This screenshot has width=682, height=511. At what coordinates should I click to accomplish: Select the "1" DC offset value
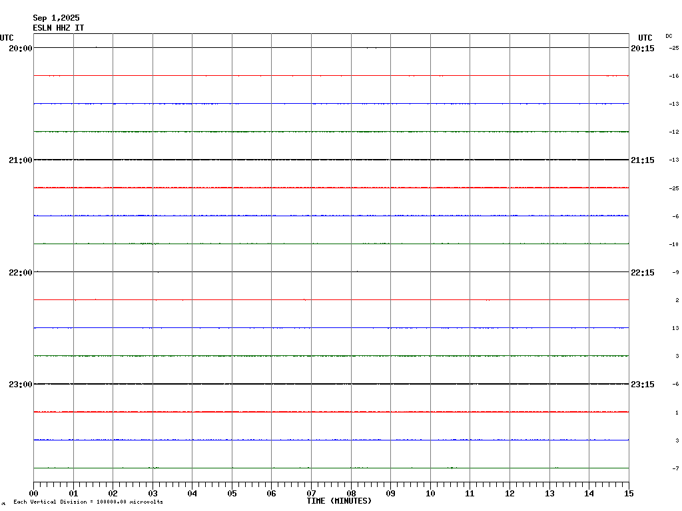pyautogui.click(x=677, y=413)
